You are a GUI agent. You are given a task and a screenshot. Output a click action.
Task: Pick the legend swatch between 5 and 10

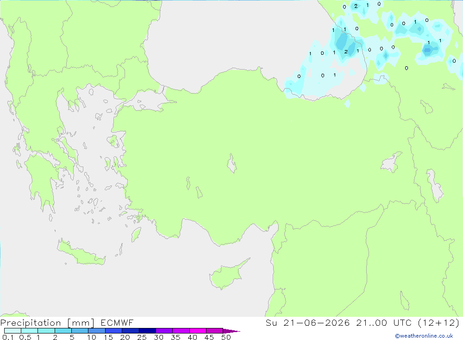point(80,331)
